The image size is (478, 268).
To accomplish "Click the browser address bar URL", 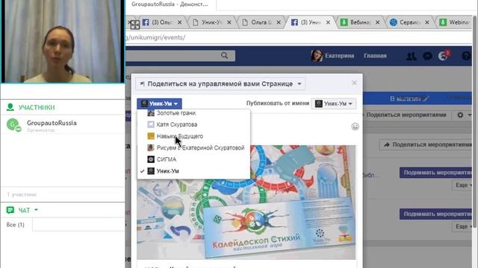I will [x=156, y=37].
